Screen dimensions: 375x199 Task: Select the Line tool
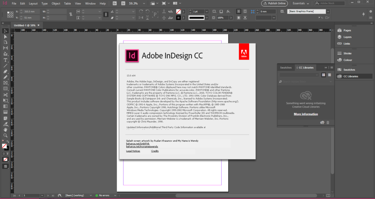(x=5, y=66)
